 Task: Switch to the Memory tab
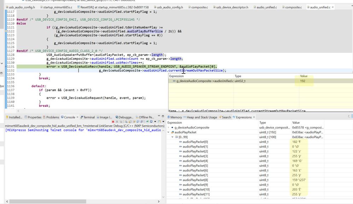pos(175,117)
